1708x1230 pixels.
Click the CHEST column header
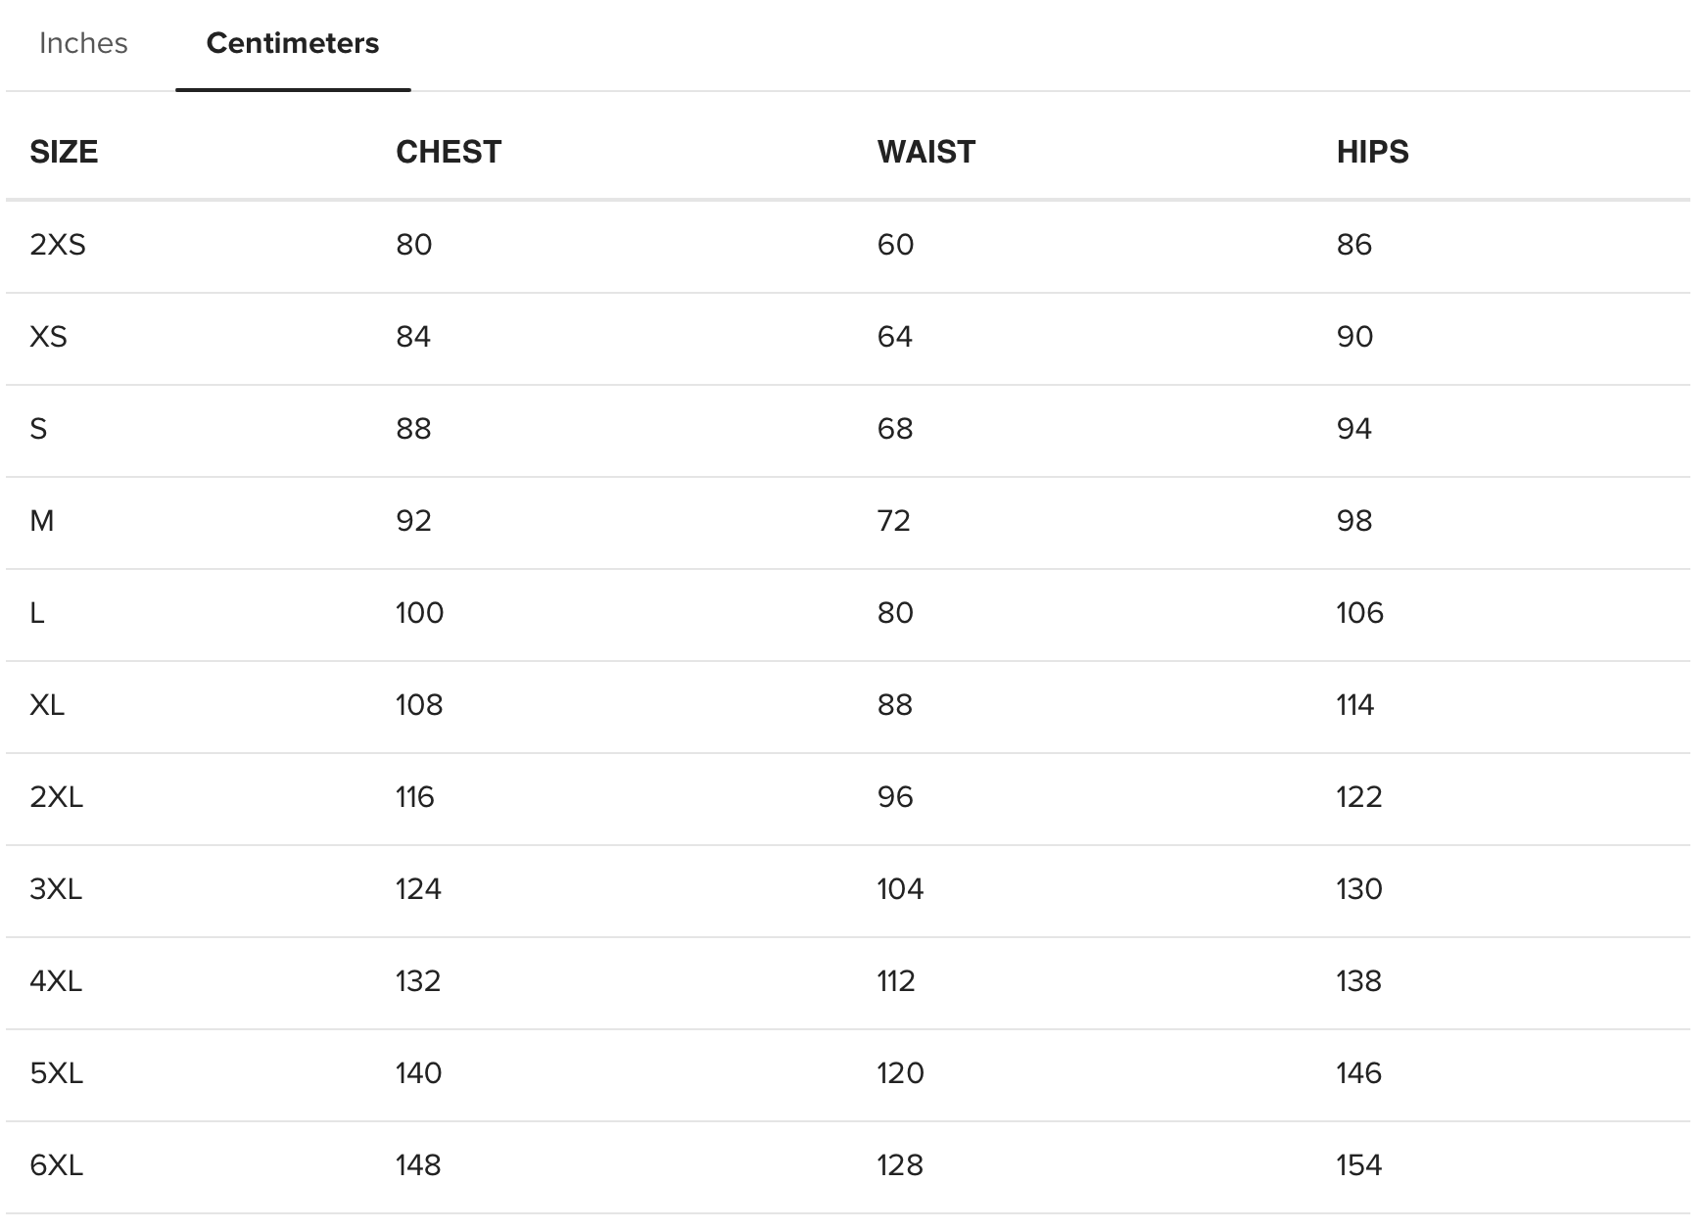click(449, 152)
